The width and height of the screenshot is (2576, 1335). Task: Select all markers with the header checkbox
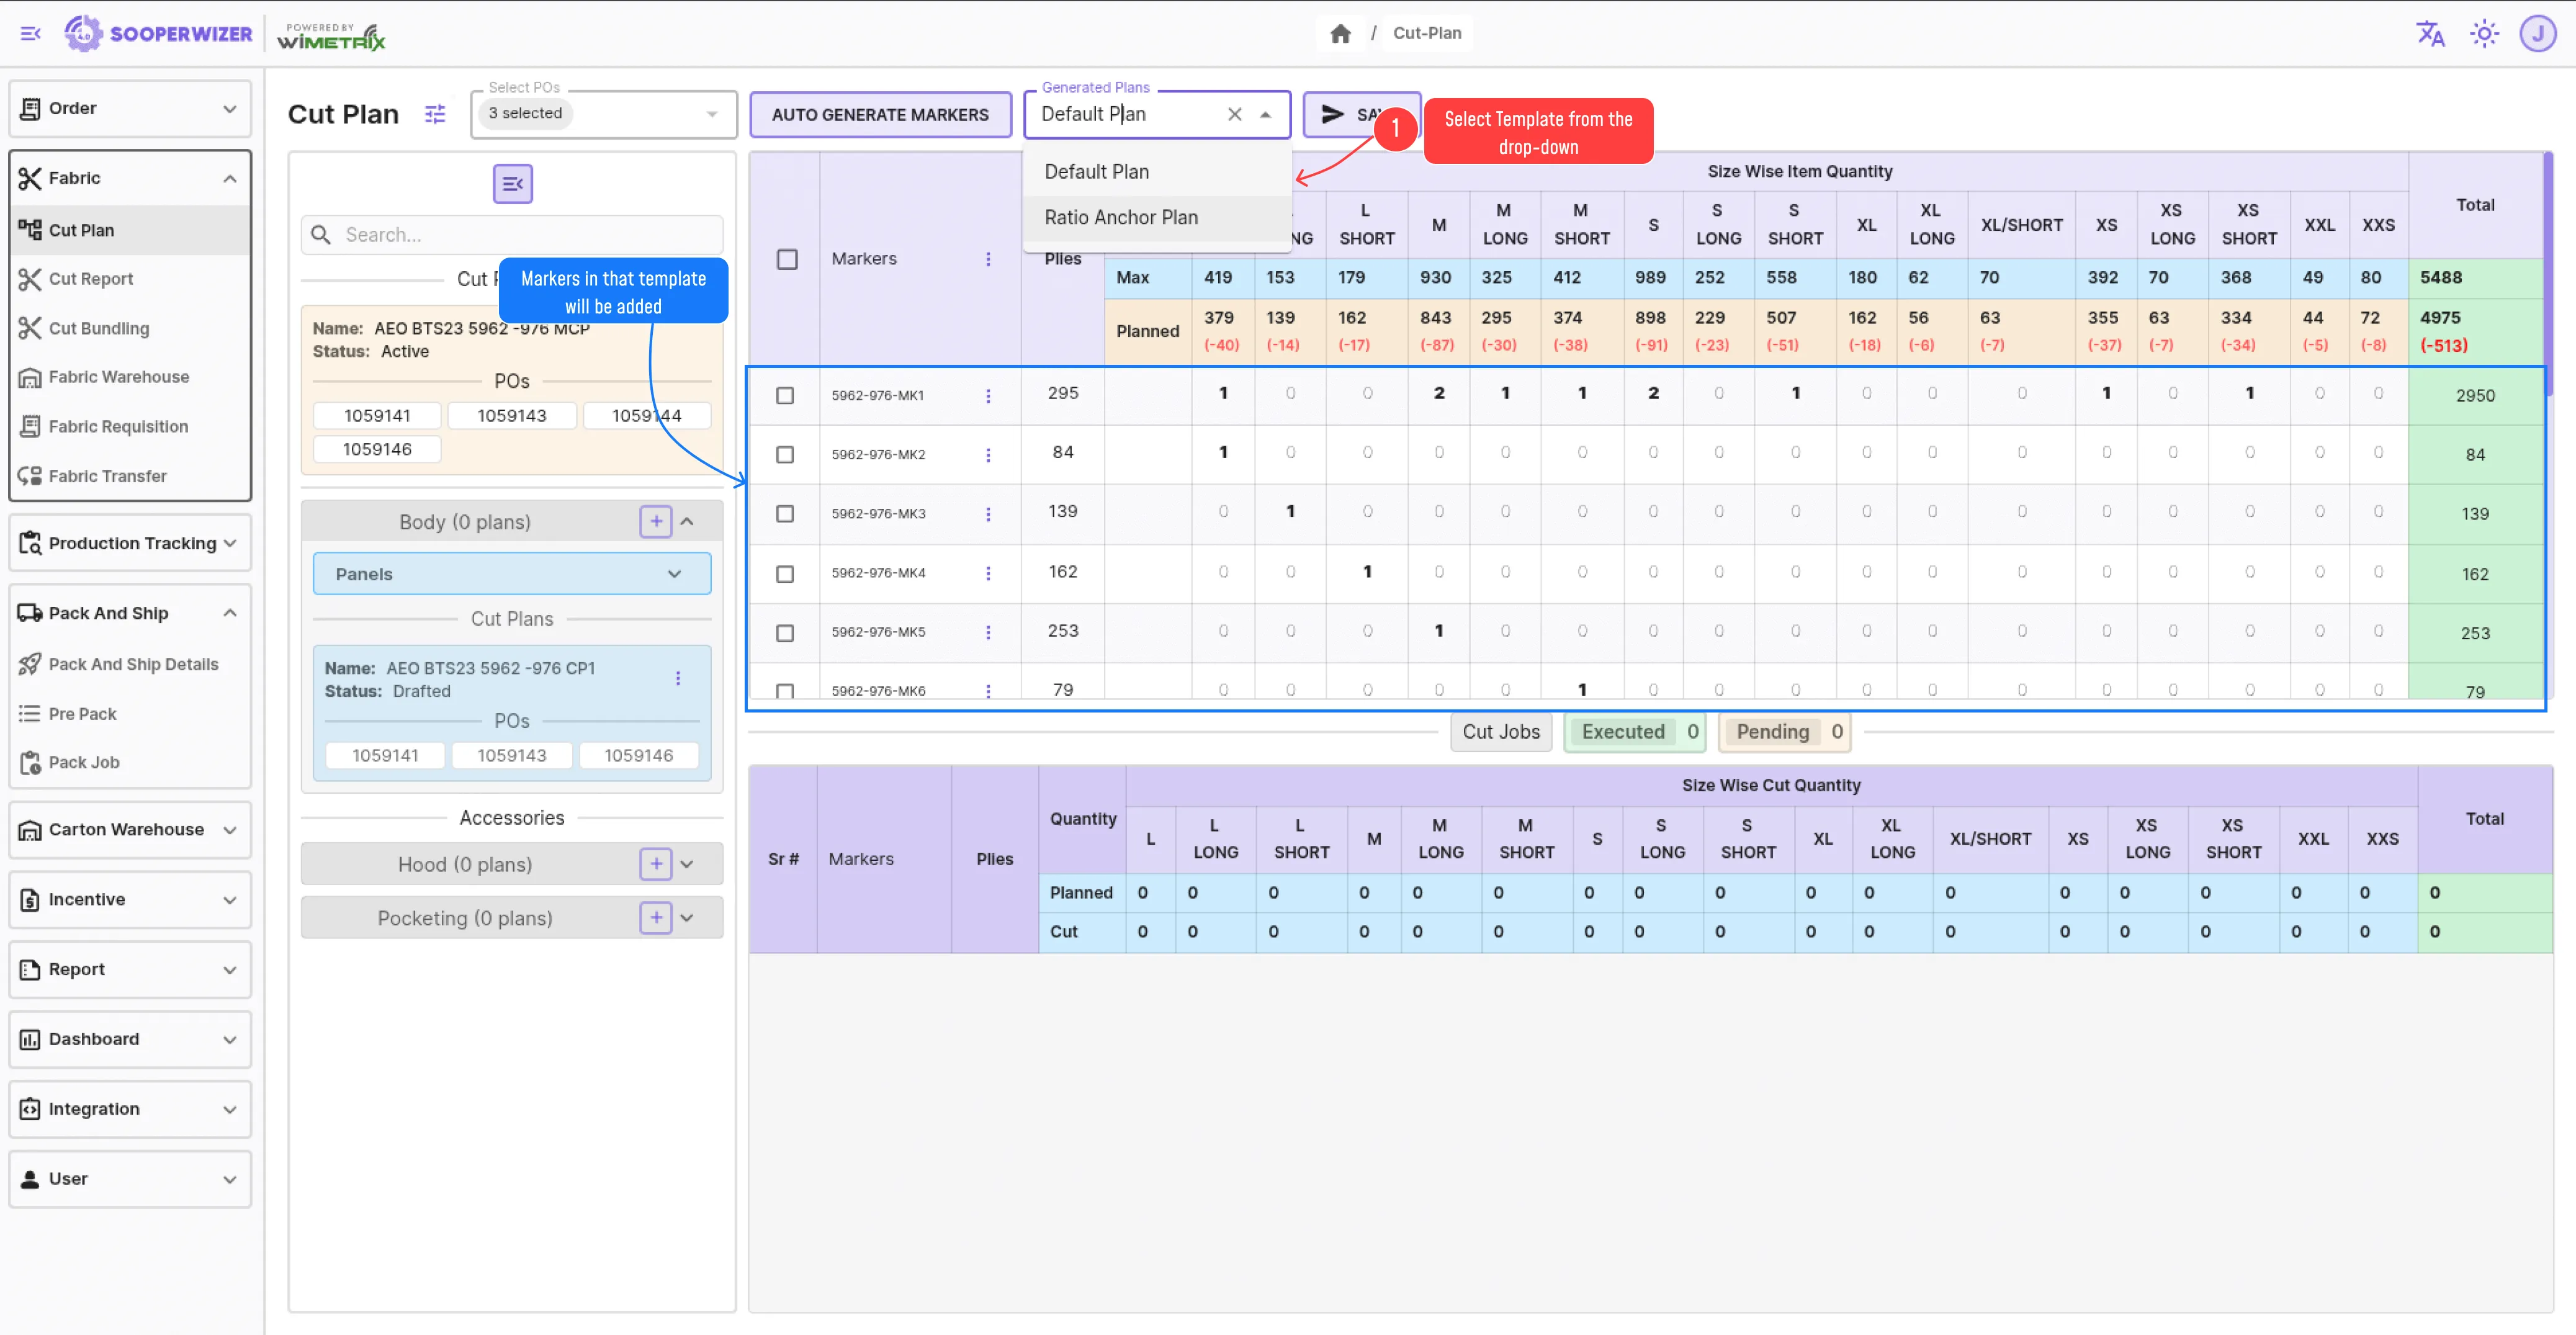coord(787,259)
